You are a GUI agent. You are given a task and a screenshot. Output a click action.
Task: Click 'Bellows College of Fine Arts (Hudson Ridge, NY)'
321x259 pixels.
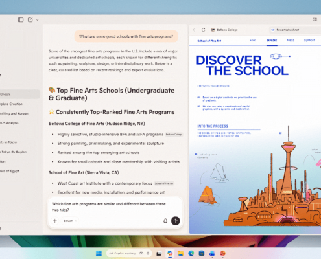(x=97, y=124)
